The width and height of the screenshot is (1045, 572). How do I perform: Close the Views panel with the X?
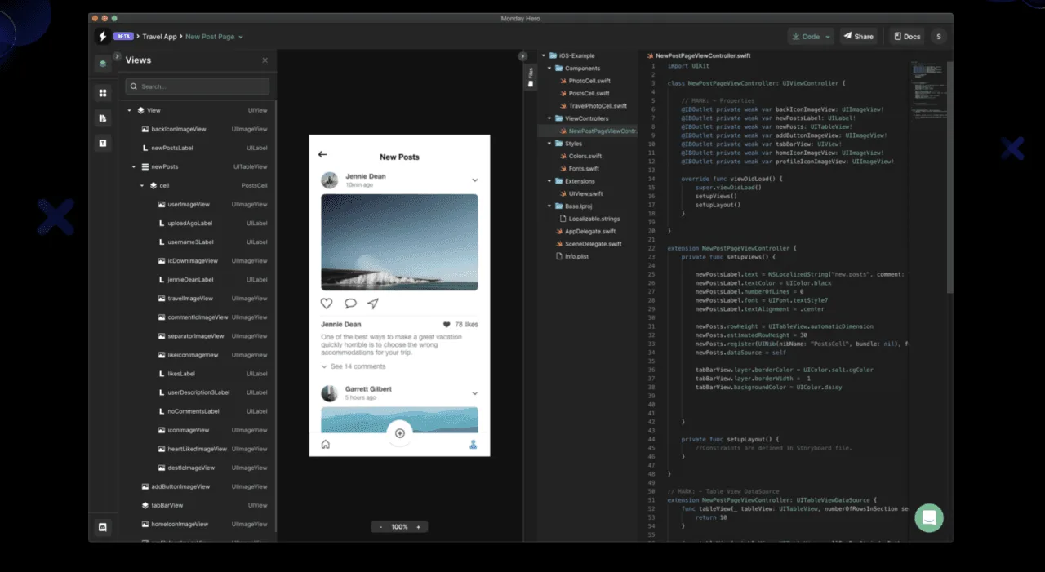(x=265, y=60)
